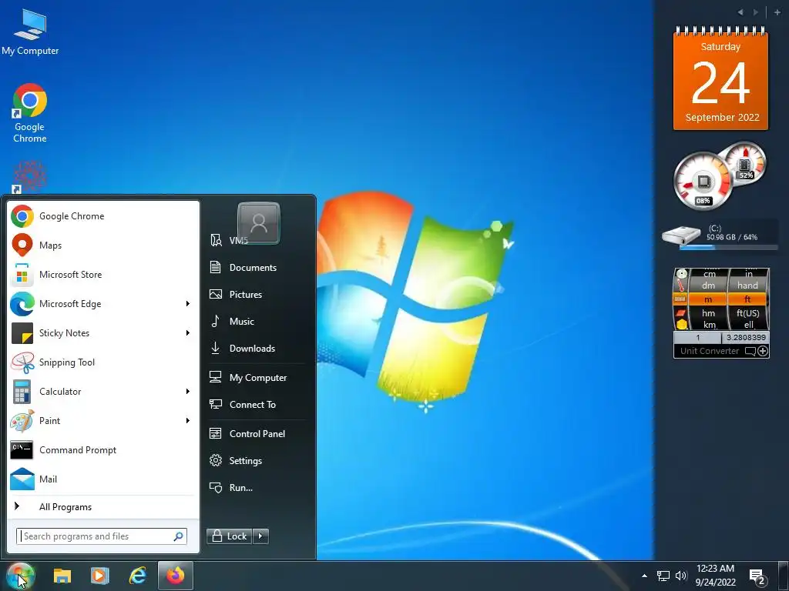
Task: Open Mail from the Start menu
Action: tap(103, 479)
